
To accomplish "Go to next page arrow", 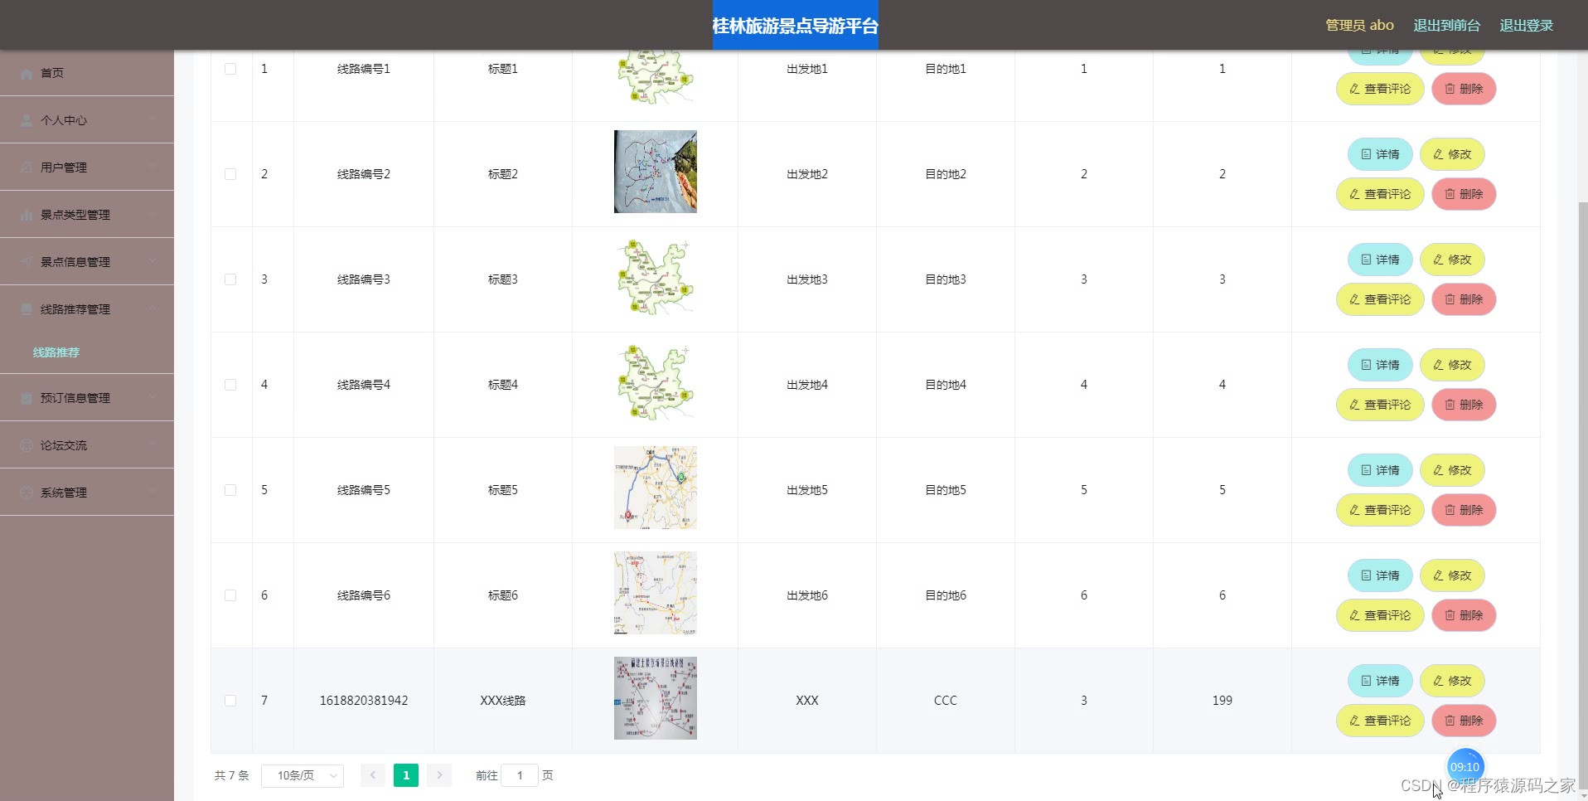I will [439, 775].
